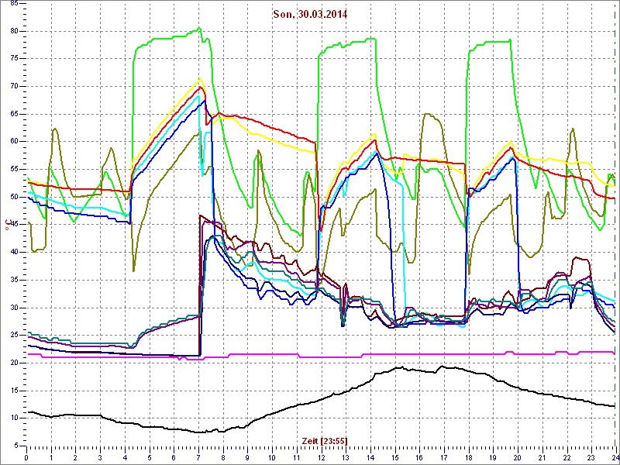Click hour label 6 on the time axis
This screenshot has height=465, width=620.
(174, 458)
